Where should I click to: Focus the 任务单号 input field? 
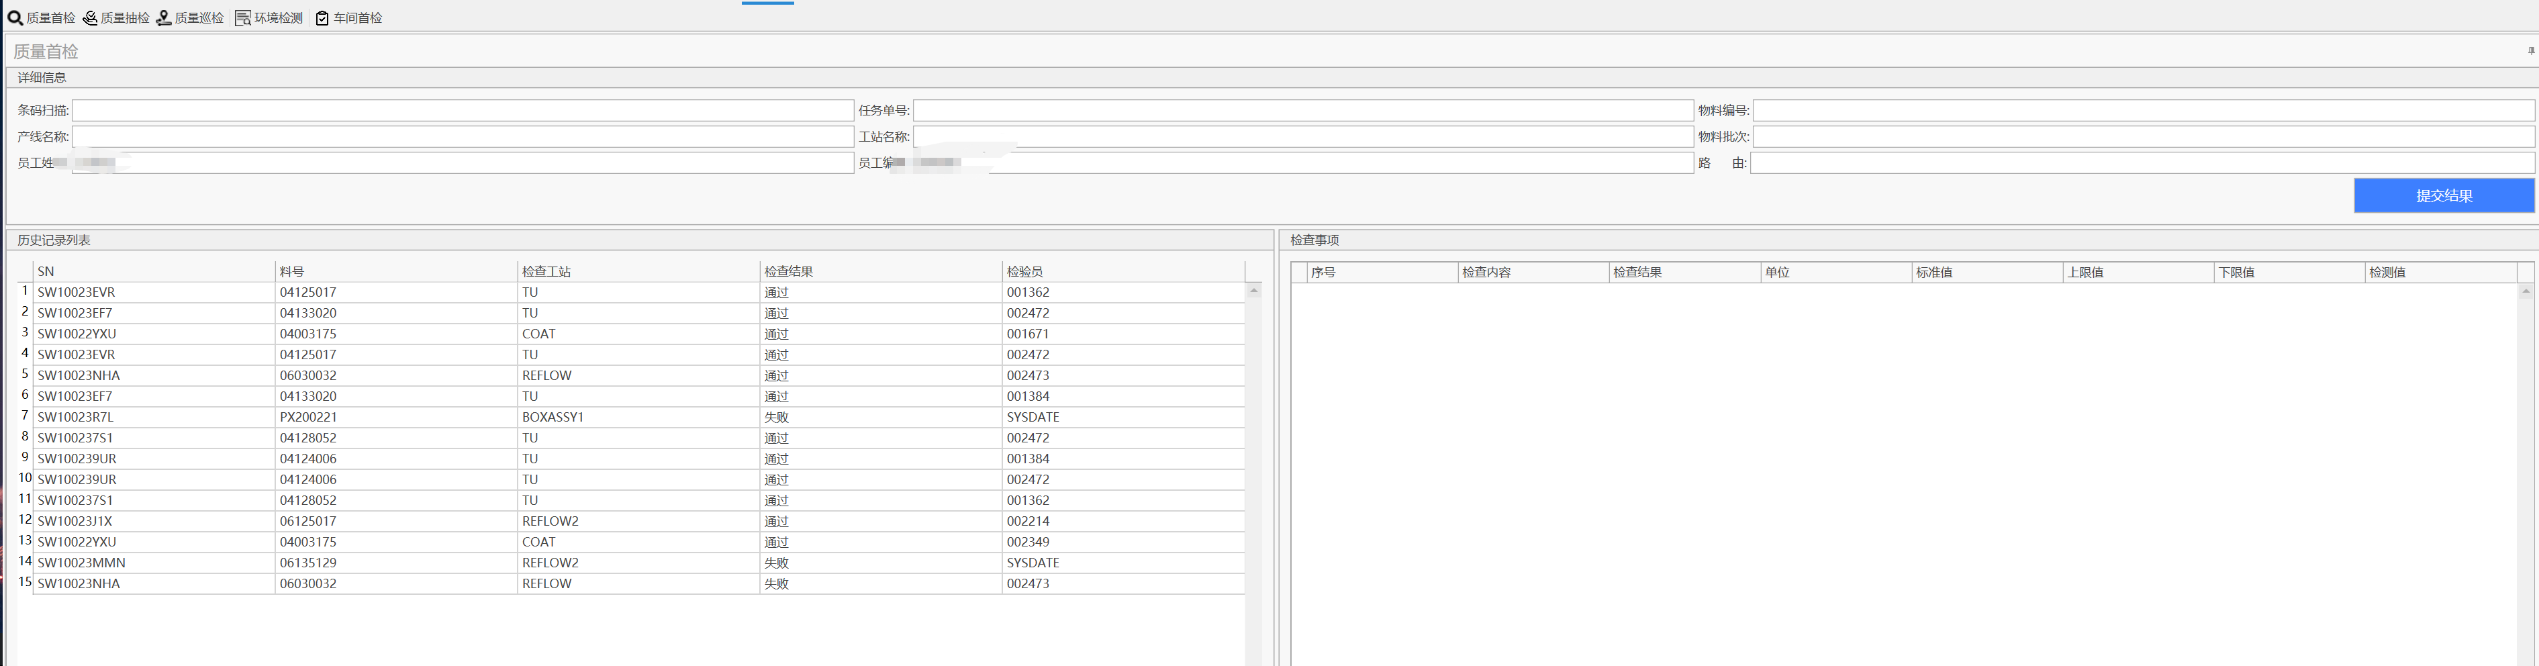tap(1303, 110)
